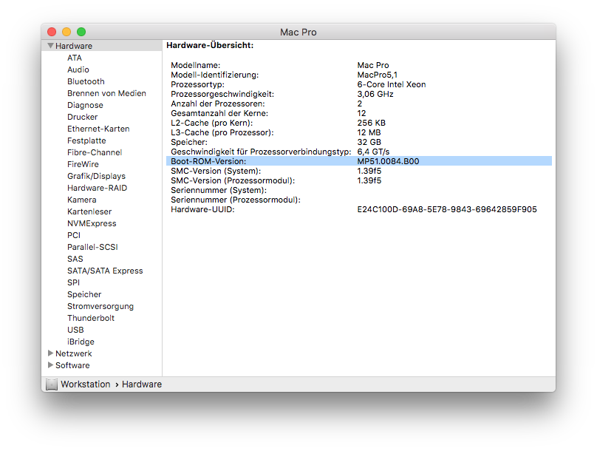Select Anzahl der Prozessoren label
The width and height of the screenshot is (597, 451).
pyautogui.click(x=218, y=104)
